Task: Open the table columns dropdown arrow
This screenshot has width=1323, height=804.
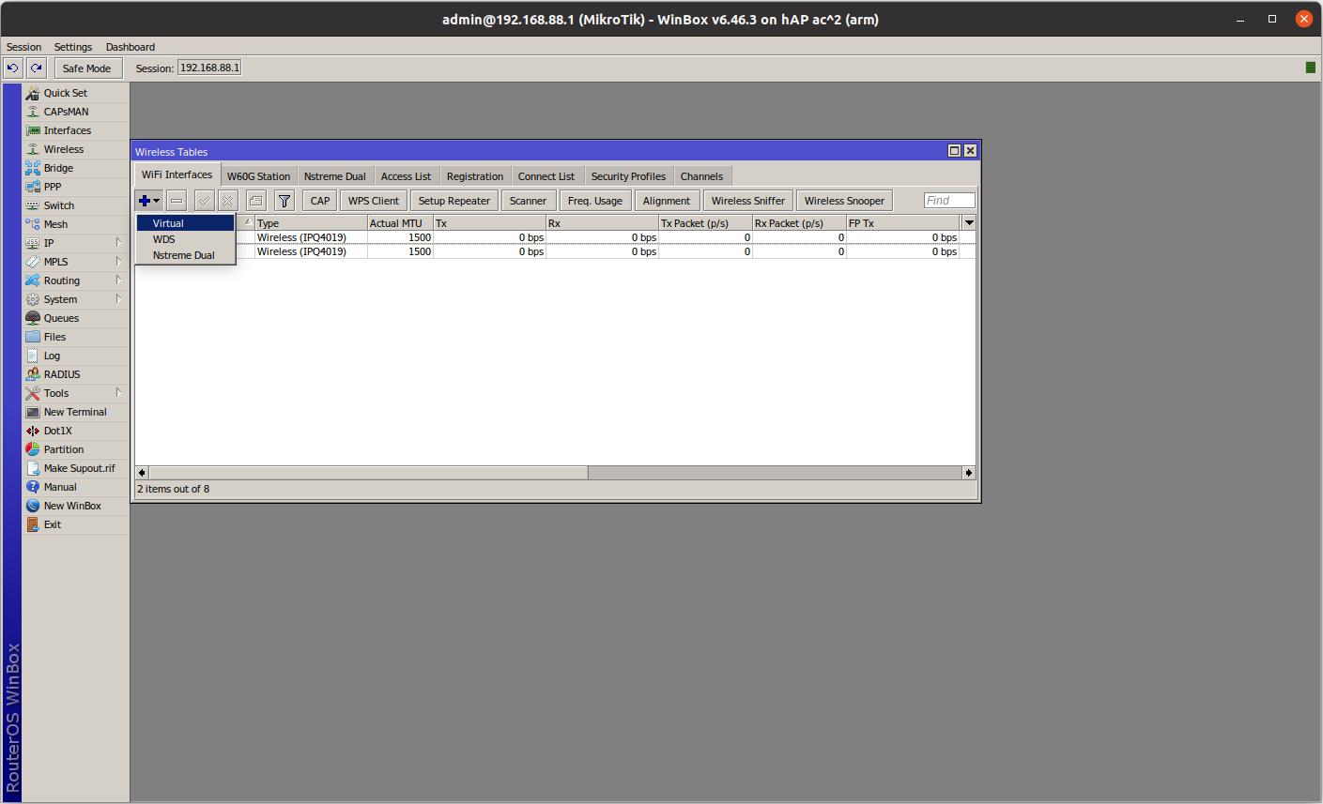Action: 968,223
